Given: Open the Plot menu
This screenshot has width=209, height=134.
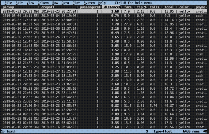Looking at the screenshot, I should pos(76,3).
